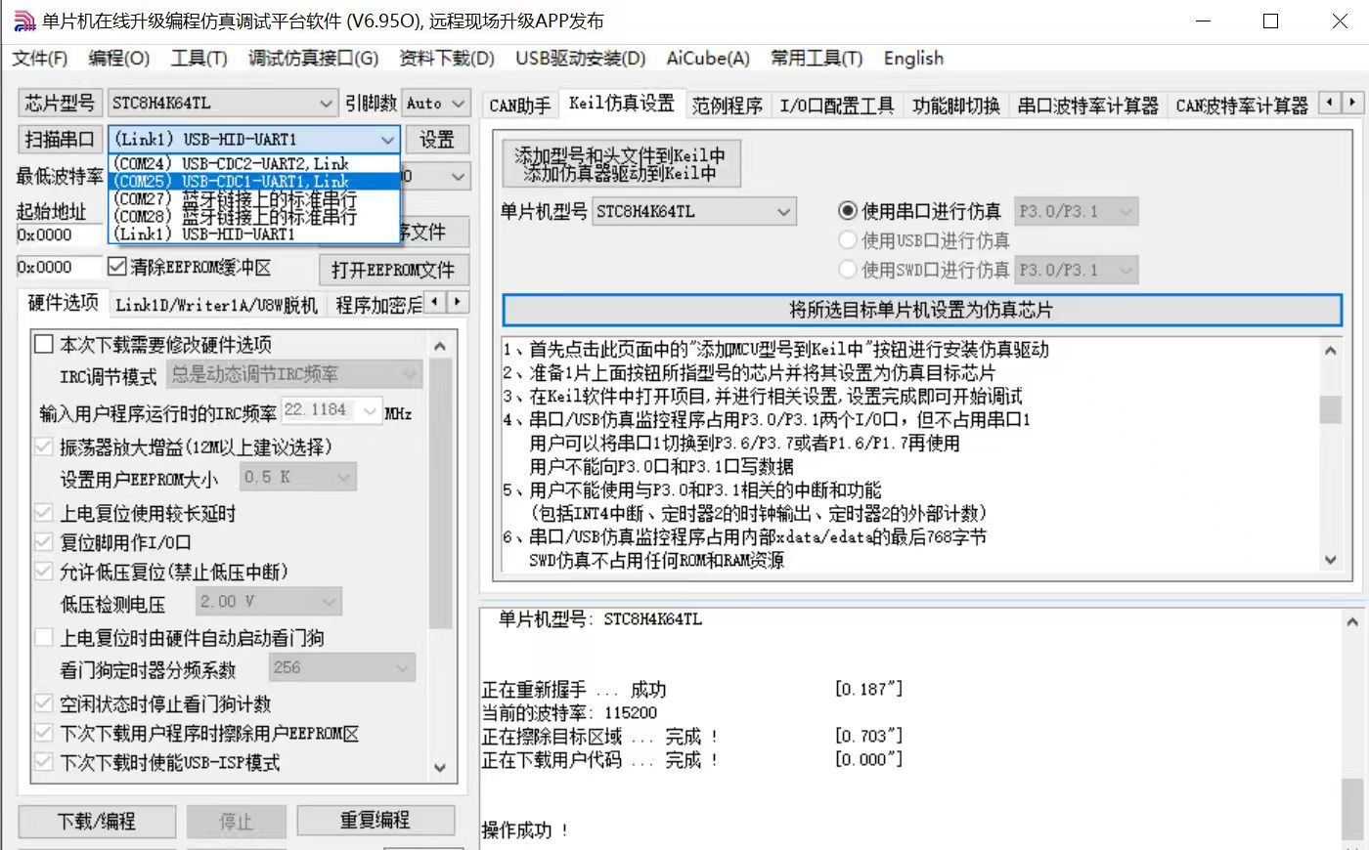Toggle 清除EEPROM缓冲区 checkbox

coord(117,267)
